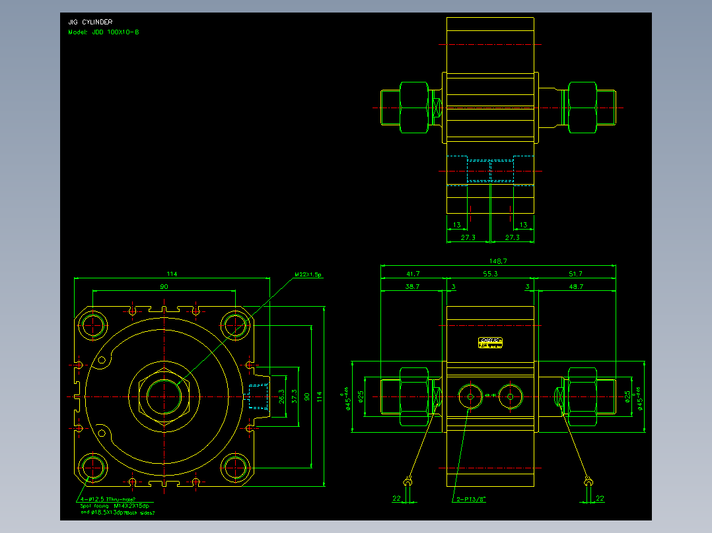This screenshot has height=533, width=712.
Task: Select the left circular port in side view
Action: [470, 396]
